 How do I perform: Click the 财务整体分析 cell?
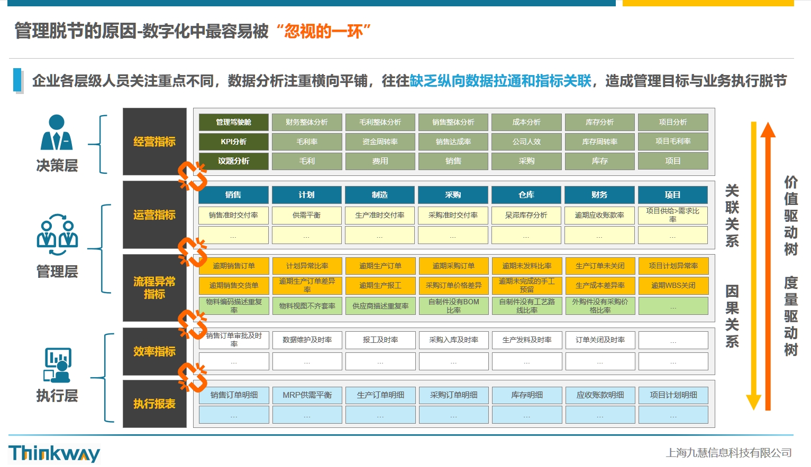pyautogui.click(x=307, y=122)
